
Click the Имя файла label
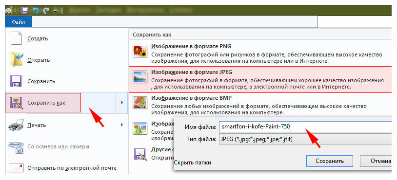(200, 127)
